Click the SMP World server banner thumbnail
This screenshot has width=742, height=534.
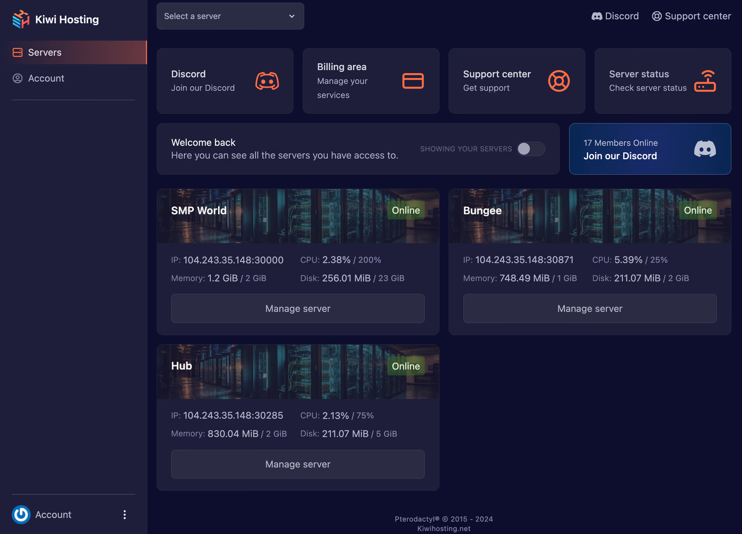click(x=298, y=216)
